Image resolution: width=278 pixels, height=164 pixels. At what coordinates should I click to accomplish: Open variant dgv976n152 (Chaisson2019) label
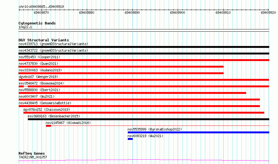pos(47,110)
